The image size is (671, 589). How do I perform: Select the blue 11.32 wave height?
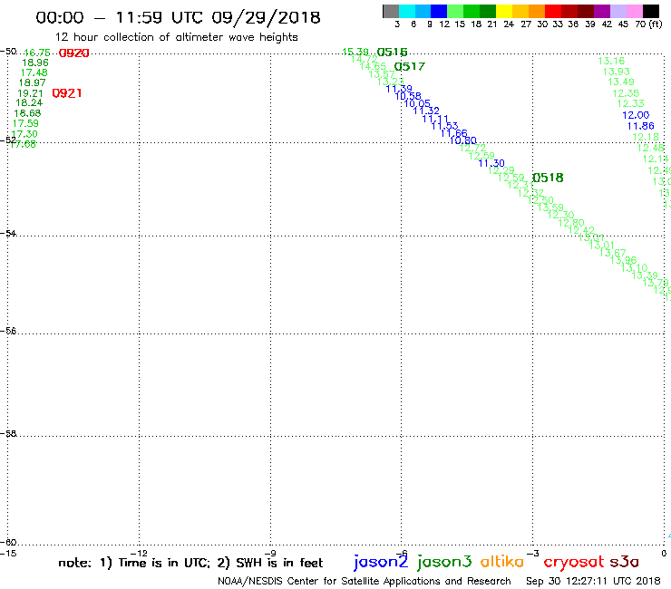(426, 111)
